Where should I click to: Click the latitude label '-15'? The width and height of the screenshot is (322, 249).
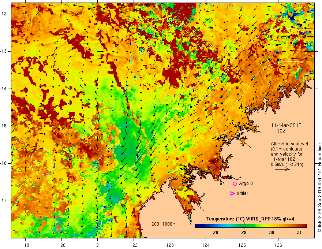click(x=4, y=126)
